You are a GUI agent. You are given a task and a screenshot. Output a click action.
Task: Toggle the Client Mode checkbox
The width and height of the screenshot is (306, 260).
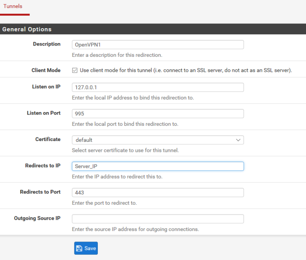(75, 70)
